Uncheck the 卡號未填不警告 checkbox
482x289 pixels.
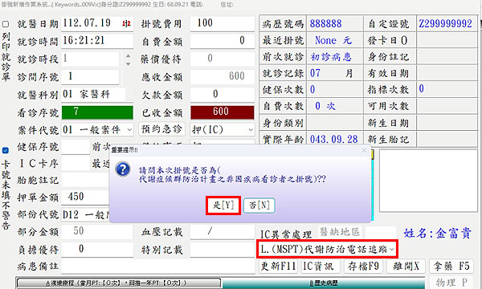[x=6, y=150]
